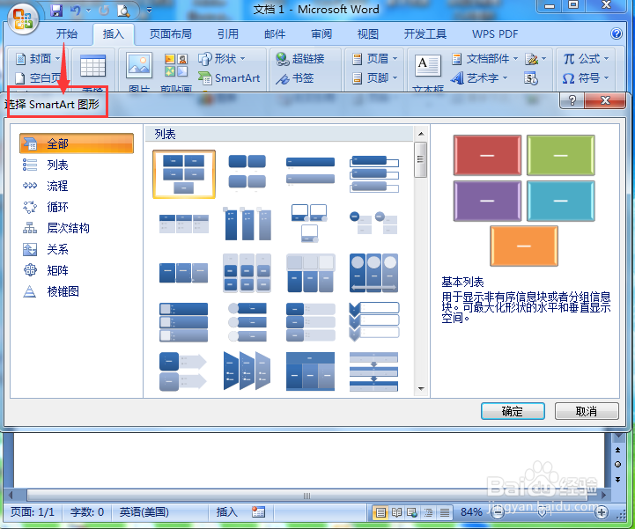Choose the two horizontal bars list layout

[310, 172]
